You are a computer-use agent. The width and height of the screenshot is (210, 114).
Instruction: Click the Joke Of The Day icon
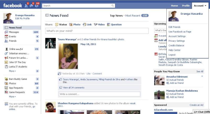click(x=6, y=62)
